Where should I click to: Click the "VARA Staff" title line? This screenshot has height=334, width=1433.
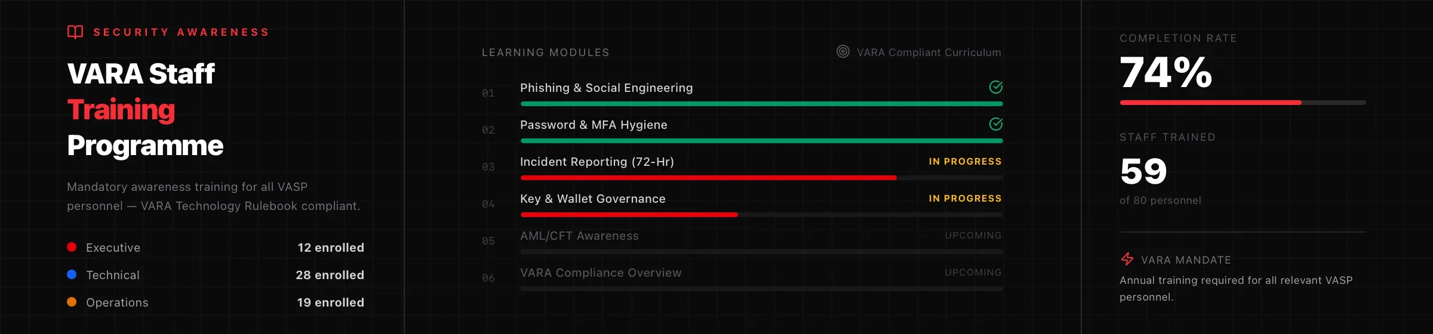tap(141, 74)
